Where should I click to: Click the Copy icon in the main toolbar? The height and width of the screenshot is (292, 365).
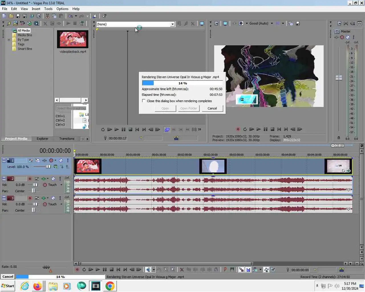(54, 16)
